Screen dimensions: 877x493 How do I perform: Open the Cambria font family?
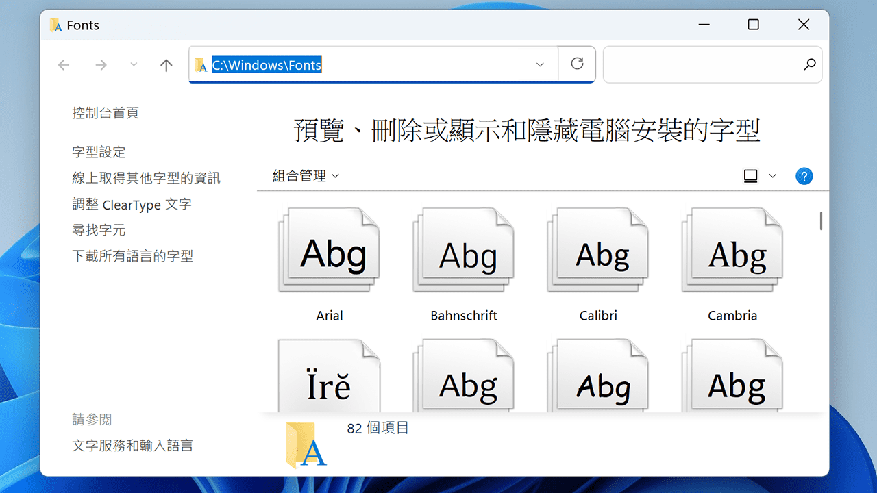(x=732, y=249)
